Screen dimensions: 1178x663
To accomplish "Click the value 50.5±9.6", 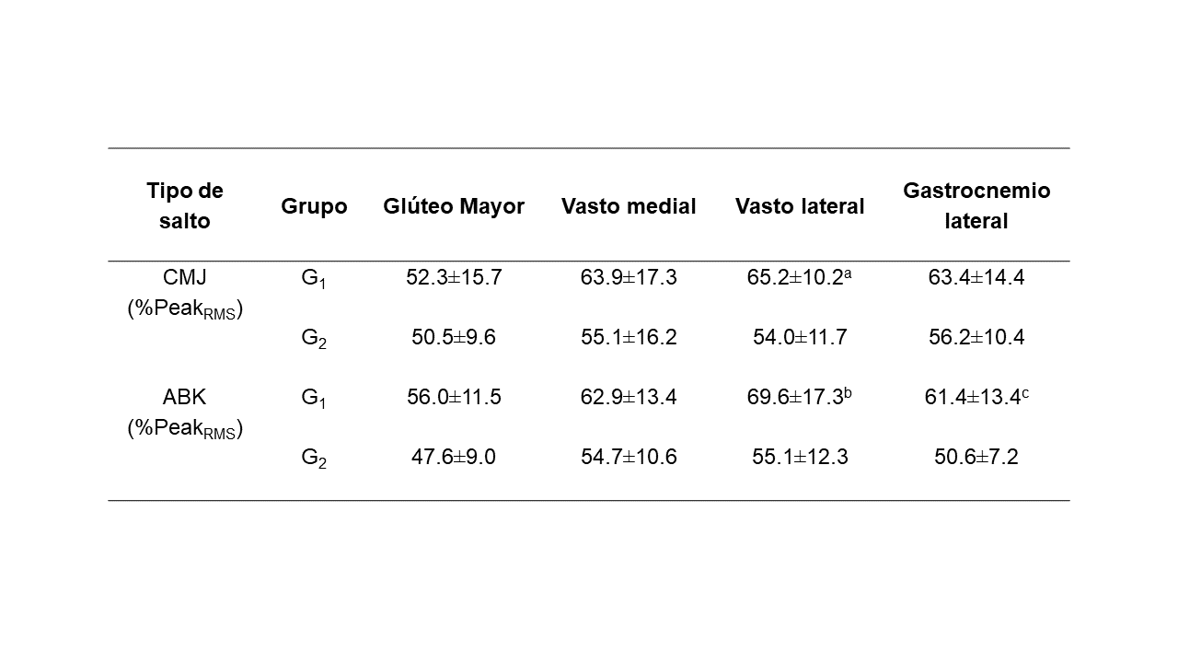I will point(454,337).
